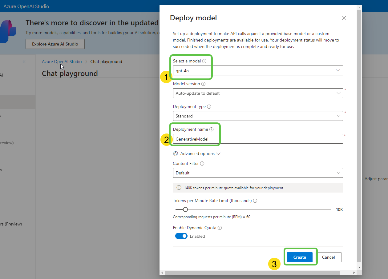The height and width of the screenshot is (279, 388).
Task: Open the Content Filter dropdown
Action: 339,173
